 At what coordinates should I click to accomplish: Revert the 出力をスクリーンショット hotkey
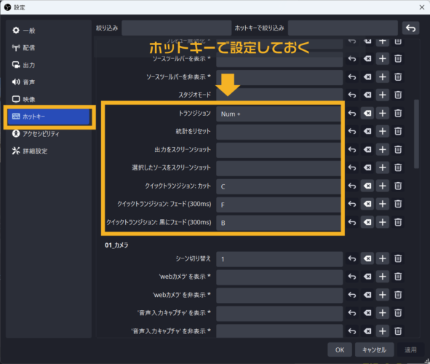pyautogui.click(x=352, y=149)
